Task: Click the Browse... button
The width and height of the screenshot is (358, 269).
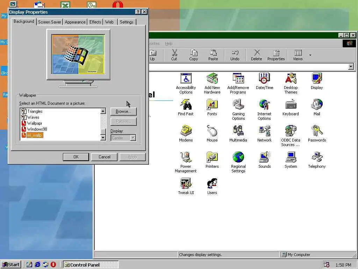Action: pos(123,111)
